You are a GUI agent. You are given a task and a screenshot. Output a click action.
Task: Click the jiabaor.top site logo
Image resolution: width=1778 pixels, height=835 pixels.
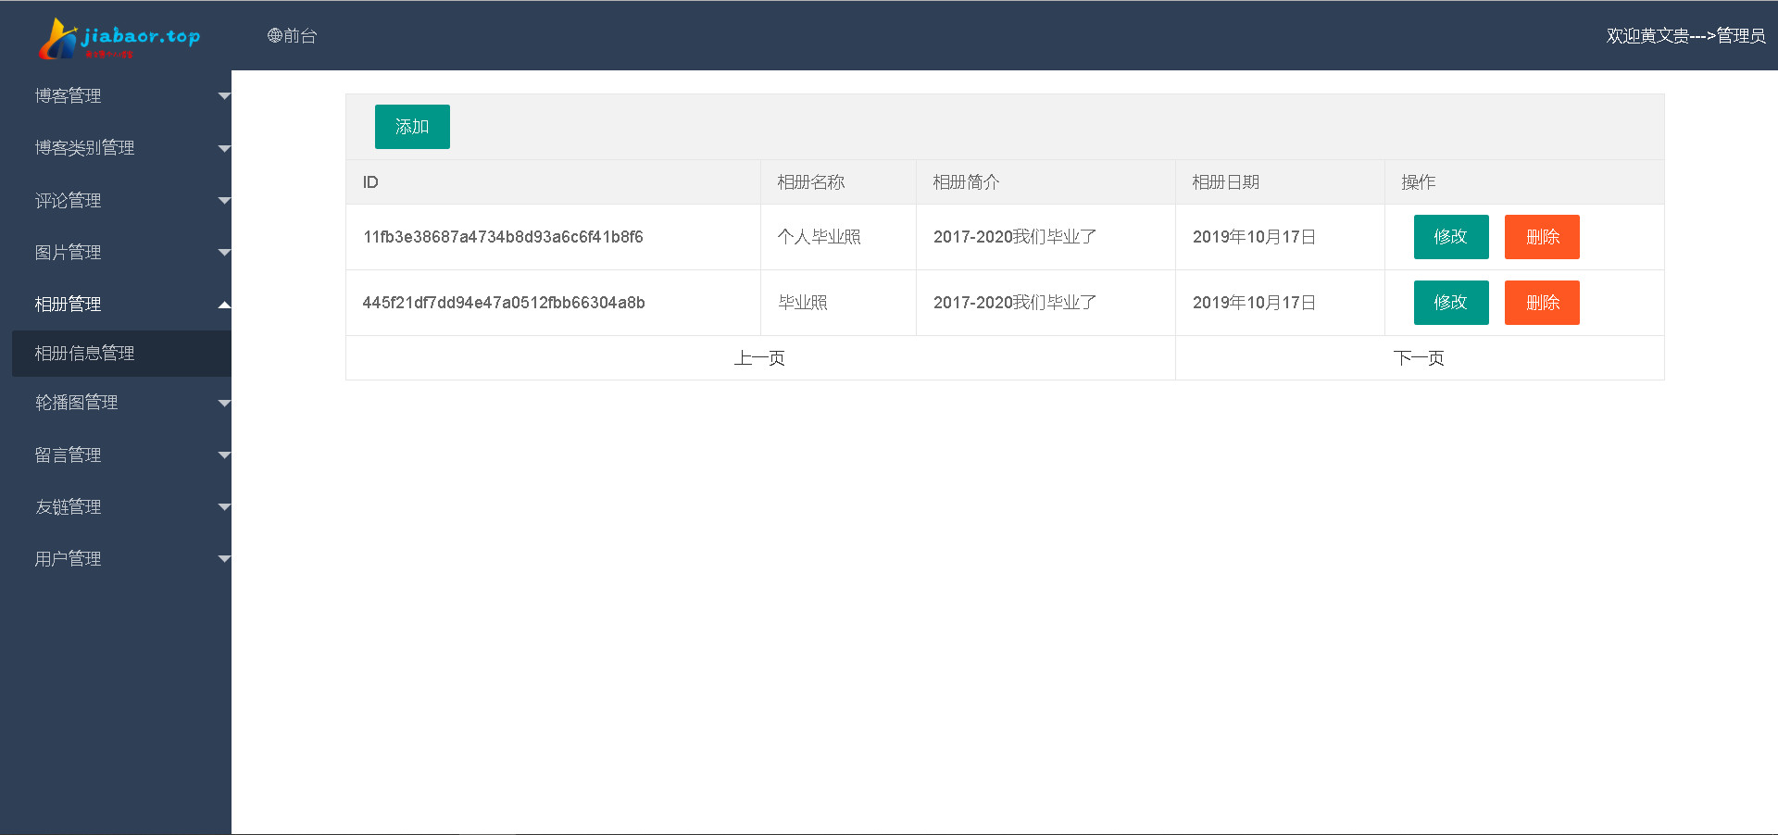pyautogui.click(x=119, y=38)
